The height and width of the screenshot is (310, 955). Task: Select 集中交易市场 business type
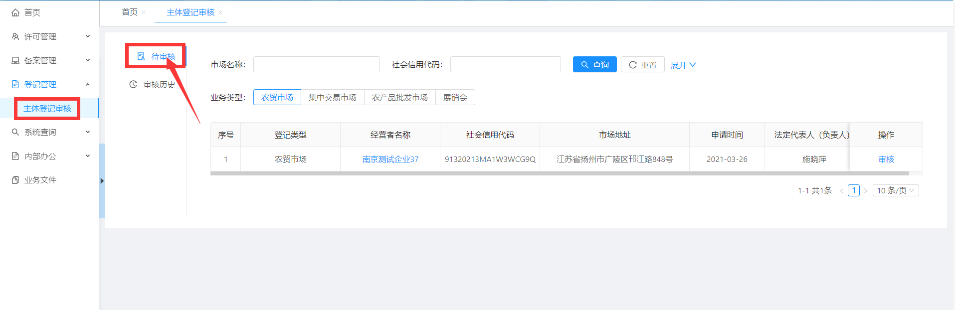tap(333, 97)
